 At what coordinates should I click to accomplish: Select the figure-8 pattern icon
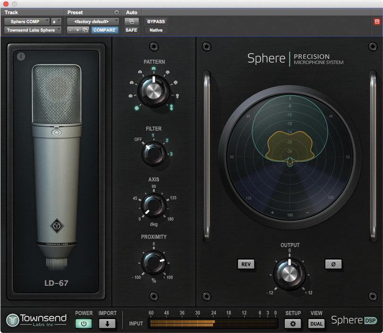click(x=171, y=107)
